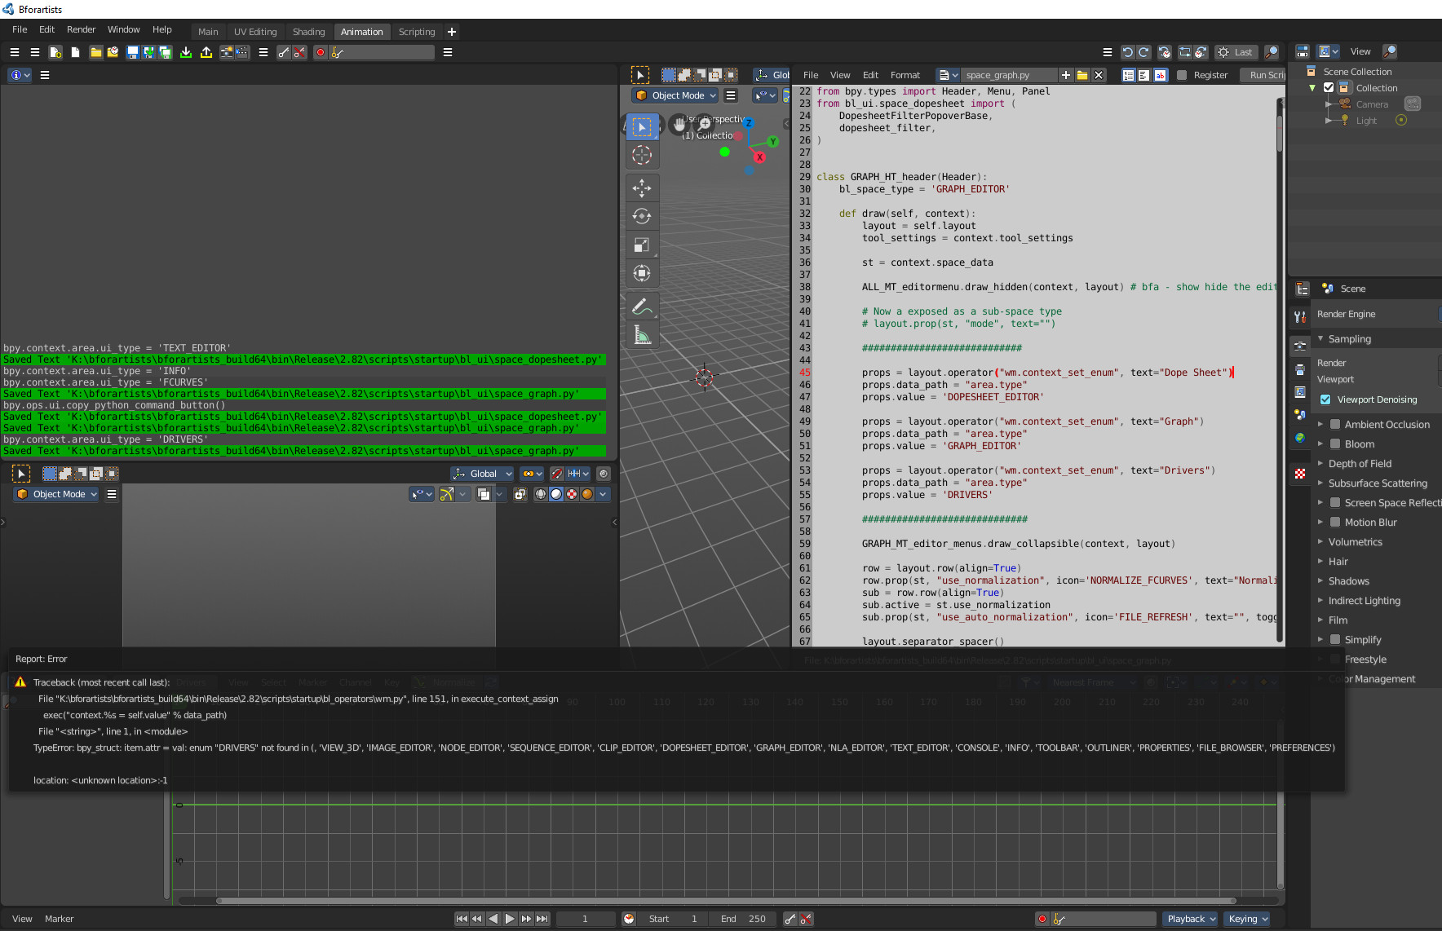Click the Open file folder icon
The image size is (1442, 931).
[95, 52]
